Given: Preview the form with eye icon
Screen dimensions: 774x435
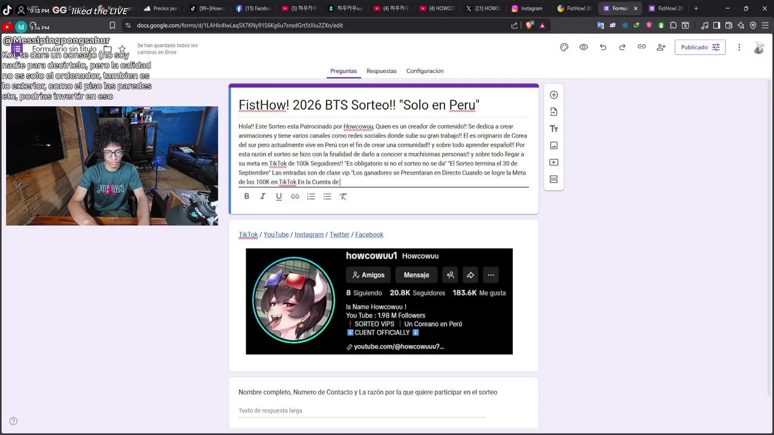Looking at the screenshot, I should click(x=584, y=47).
